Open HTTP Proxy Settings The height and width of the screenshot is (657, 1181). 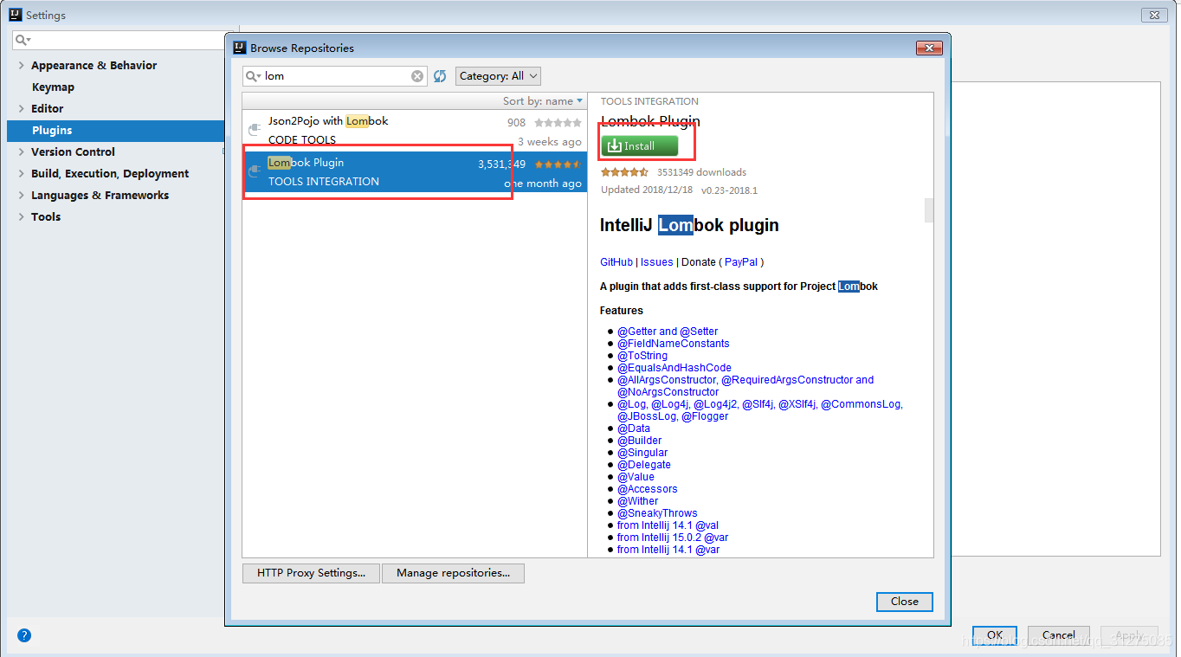(311, 573)
